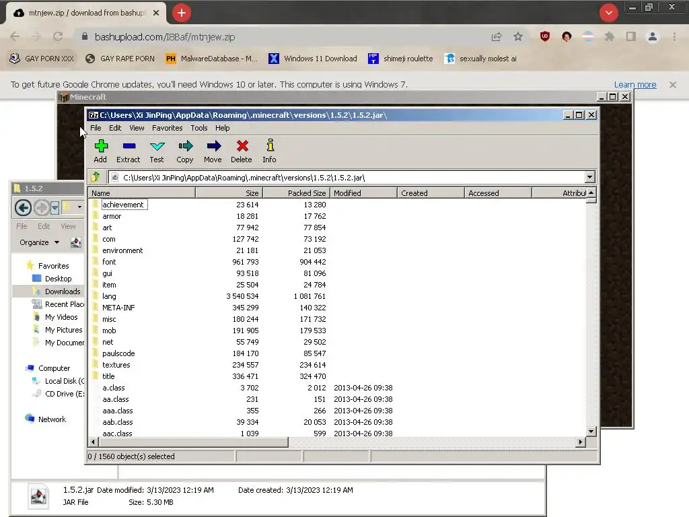The width and height of the screenshot is (689, 517).
Task: Open the uBlock Origin extension icon
Action: (x=545, y=36)
